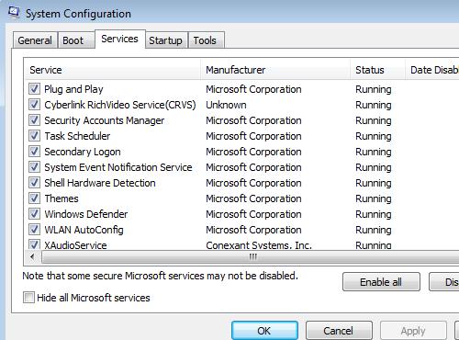
Task: Click the System Configuration title bar icon
Action: [14, 13]
